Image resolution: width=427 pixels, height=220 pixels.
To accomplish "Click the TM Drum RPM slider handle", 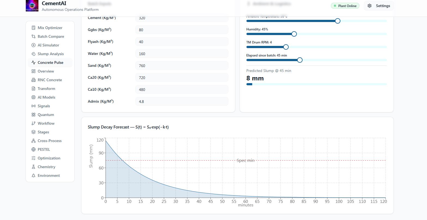I will 286,47.
